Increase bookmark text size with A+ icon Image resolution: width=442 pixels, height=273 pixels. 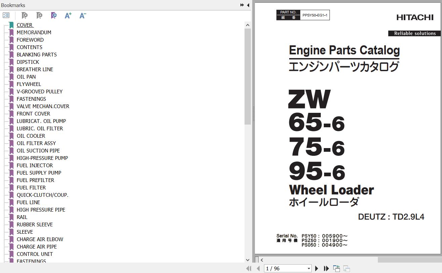click(x=68, y=15)
